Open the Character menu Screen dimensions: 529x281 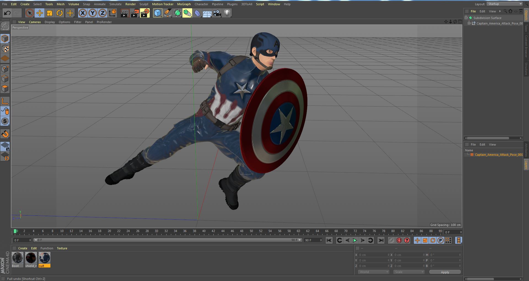coord(201,4)
